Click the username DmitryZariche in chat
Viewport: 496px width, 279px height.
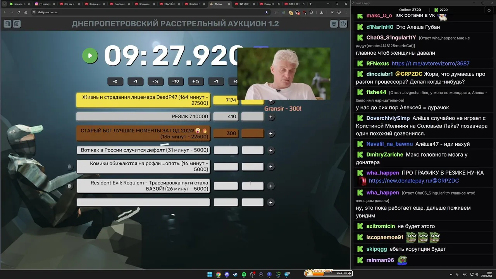pos(385,155)
